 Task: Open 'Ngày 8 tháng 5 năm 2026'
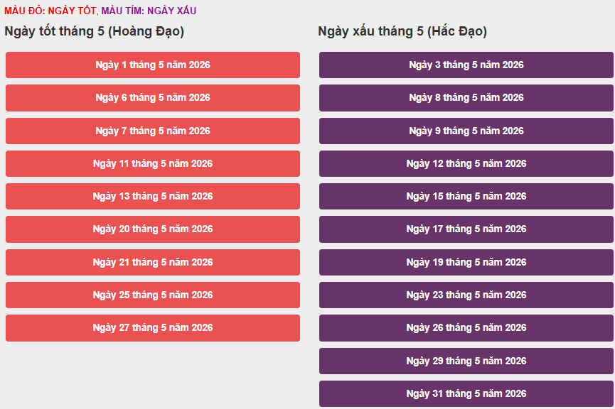466,98
